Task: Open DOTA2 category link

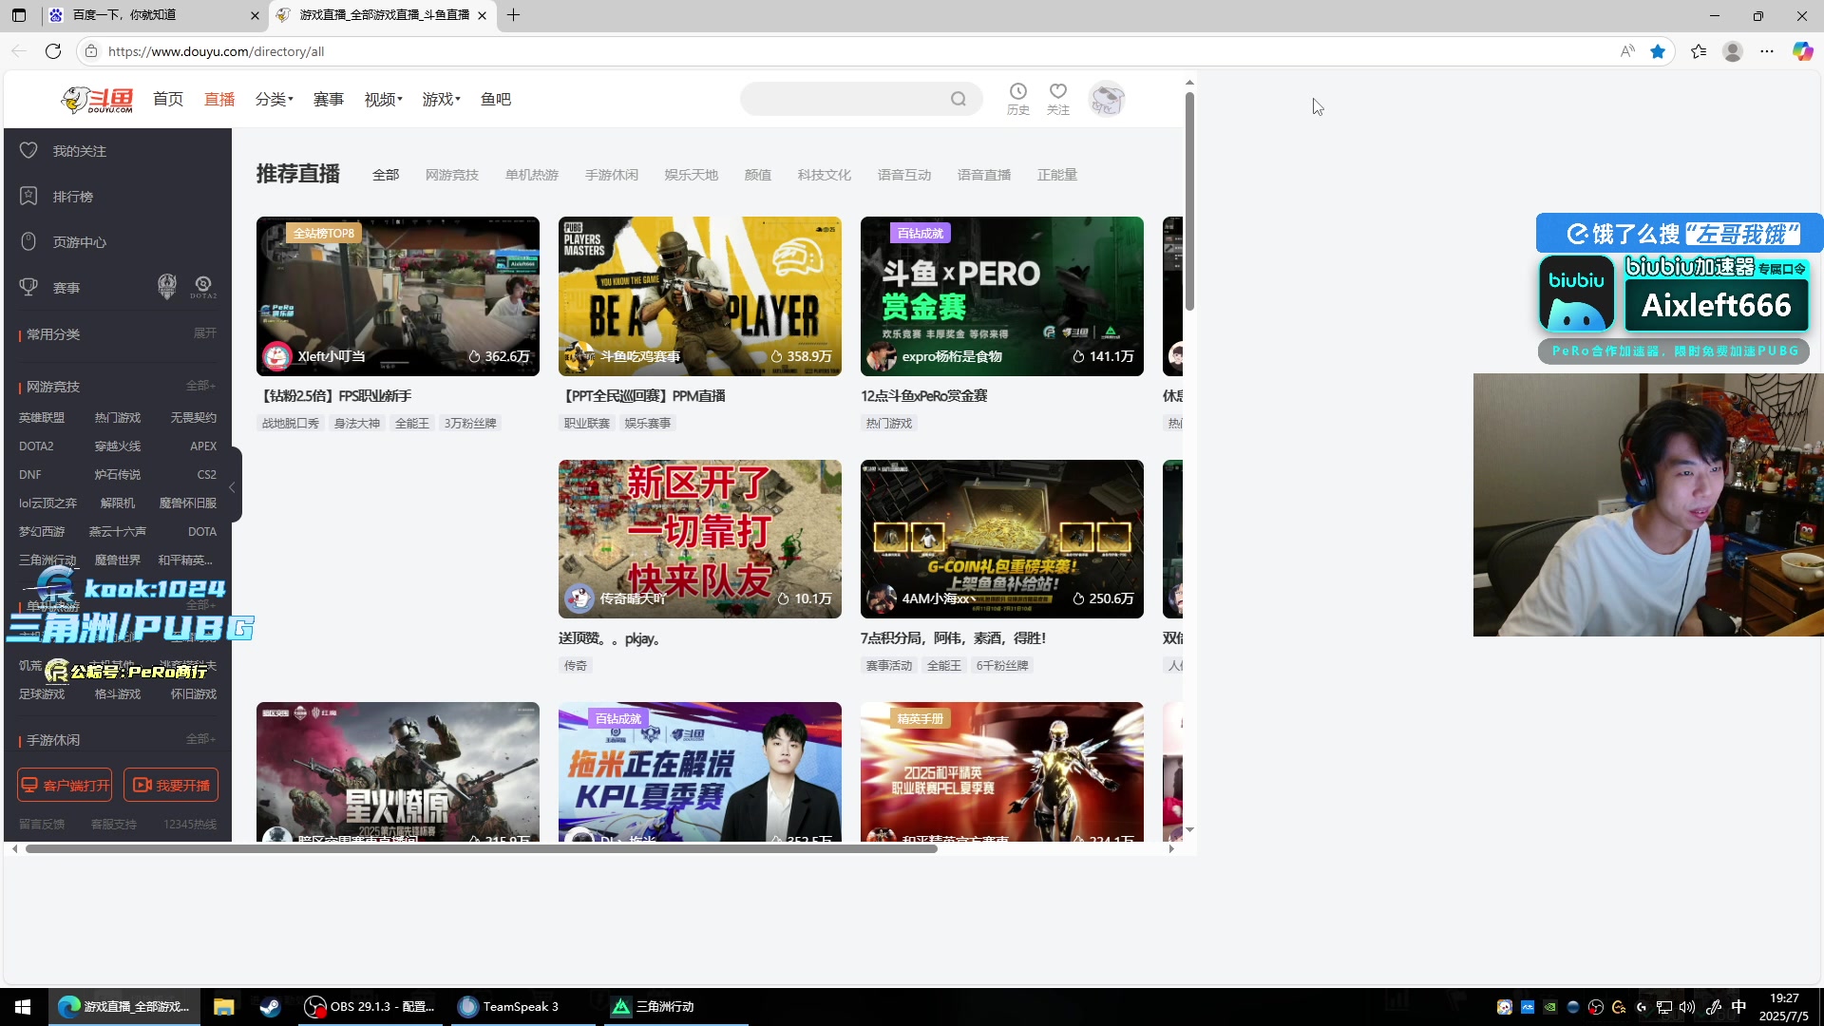Action: click(x=36, y=446)
